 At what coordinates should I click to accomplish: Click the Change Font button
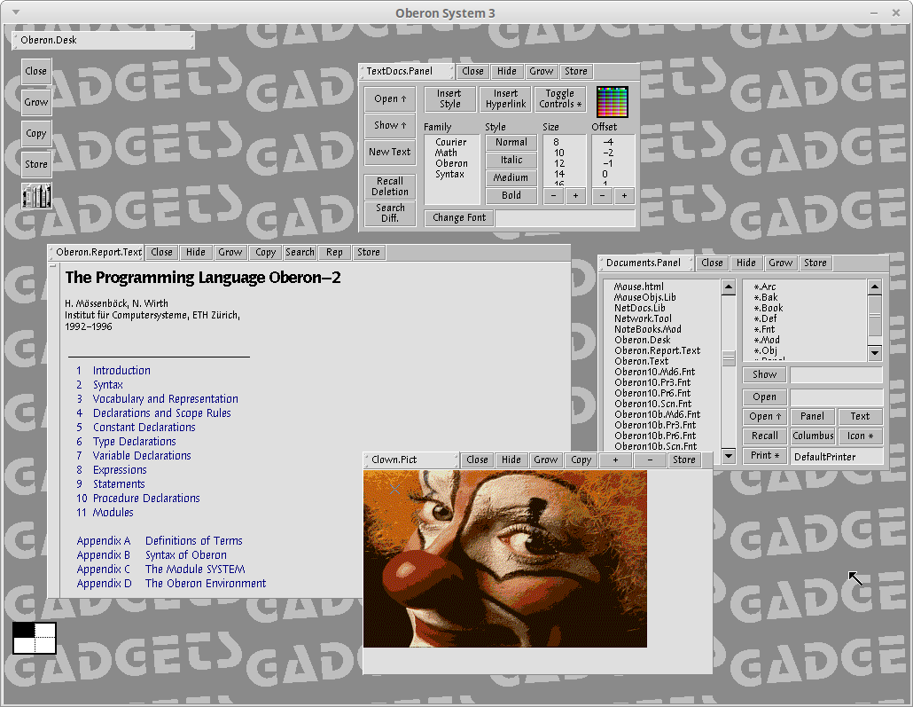(x=459, y=218)
